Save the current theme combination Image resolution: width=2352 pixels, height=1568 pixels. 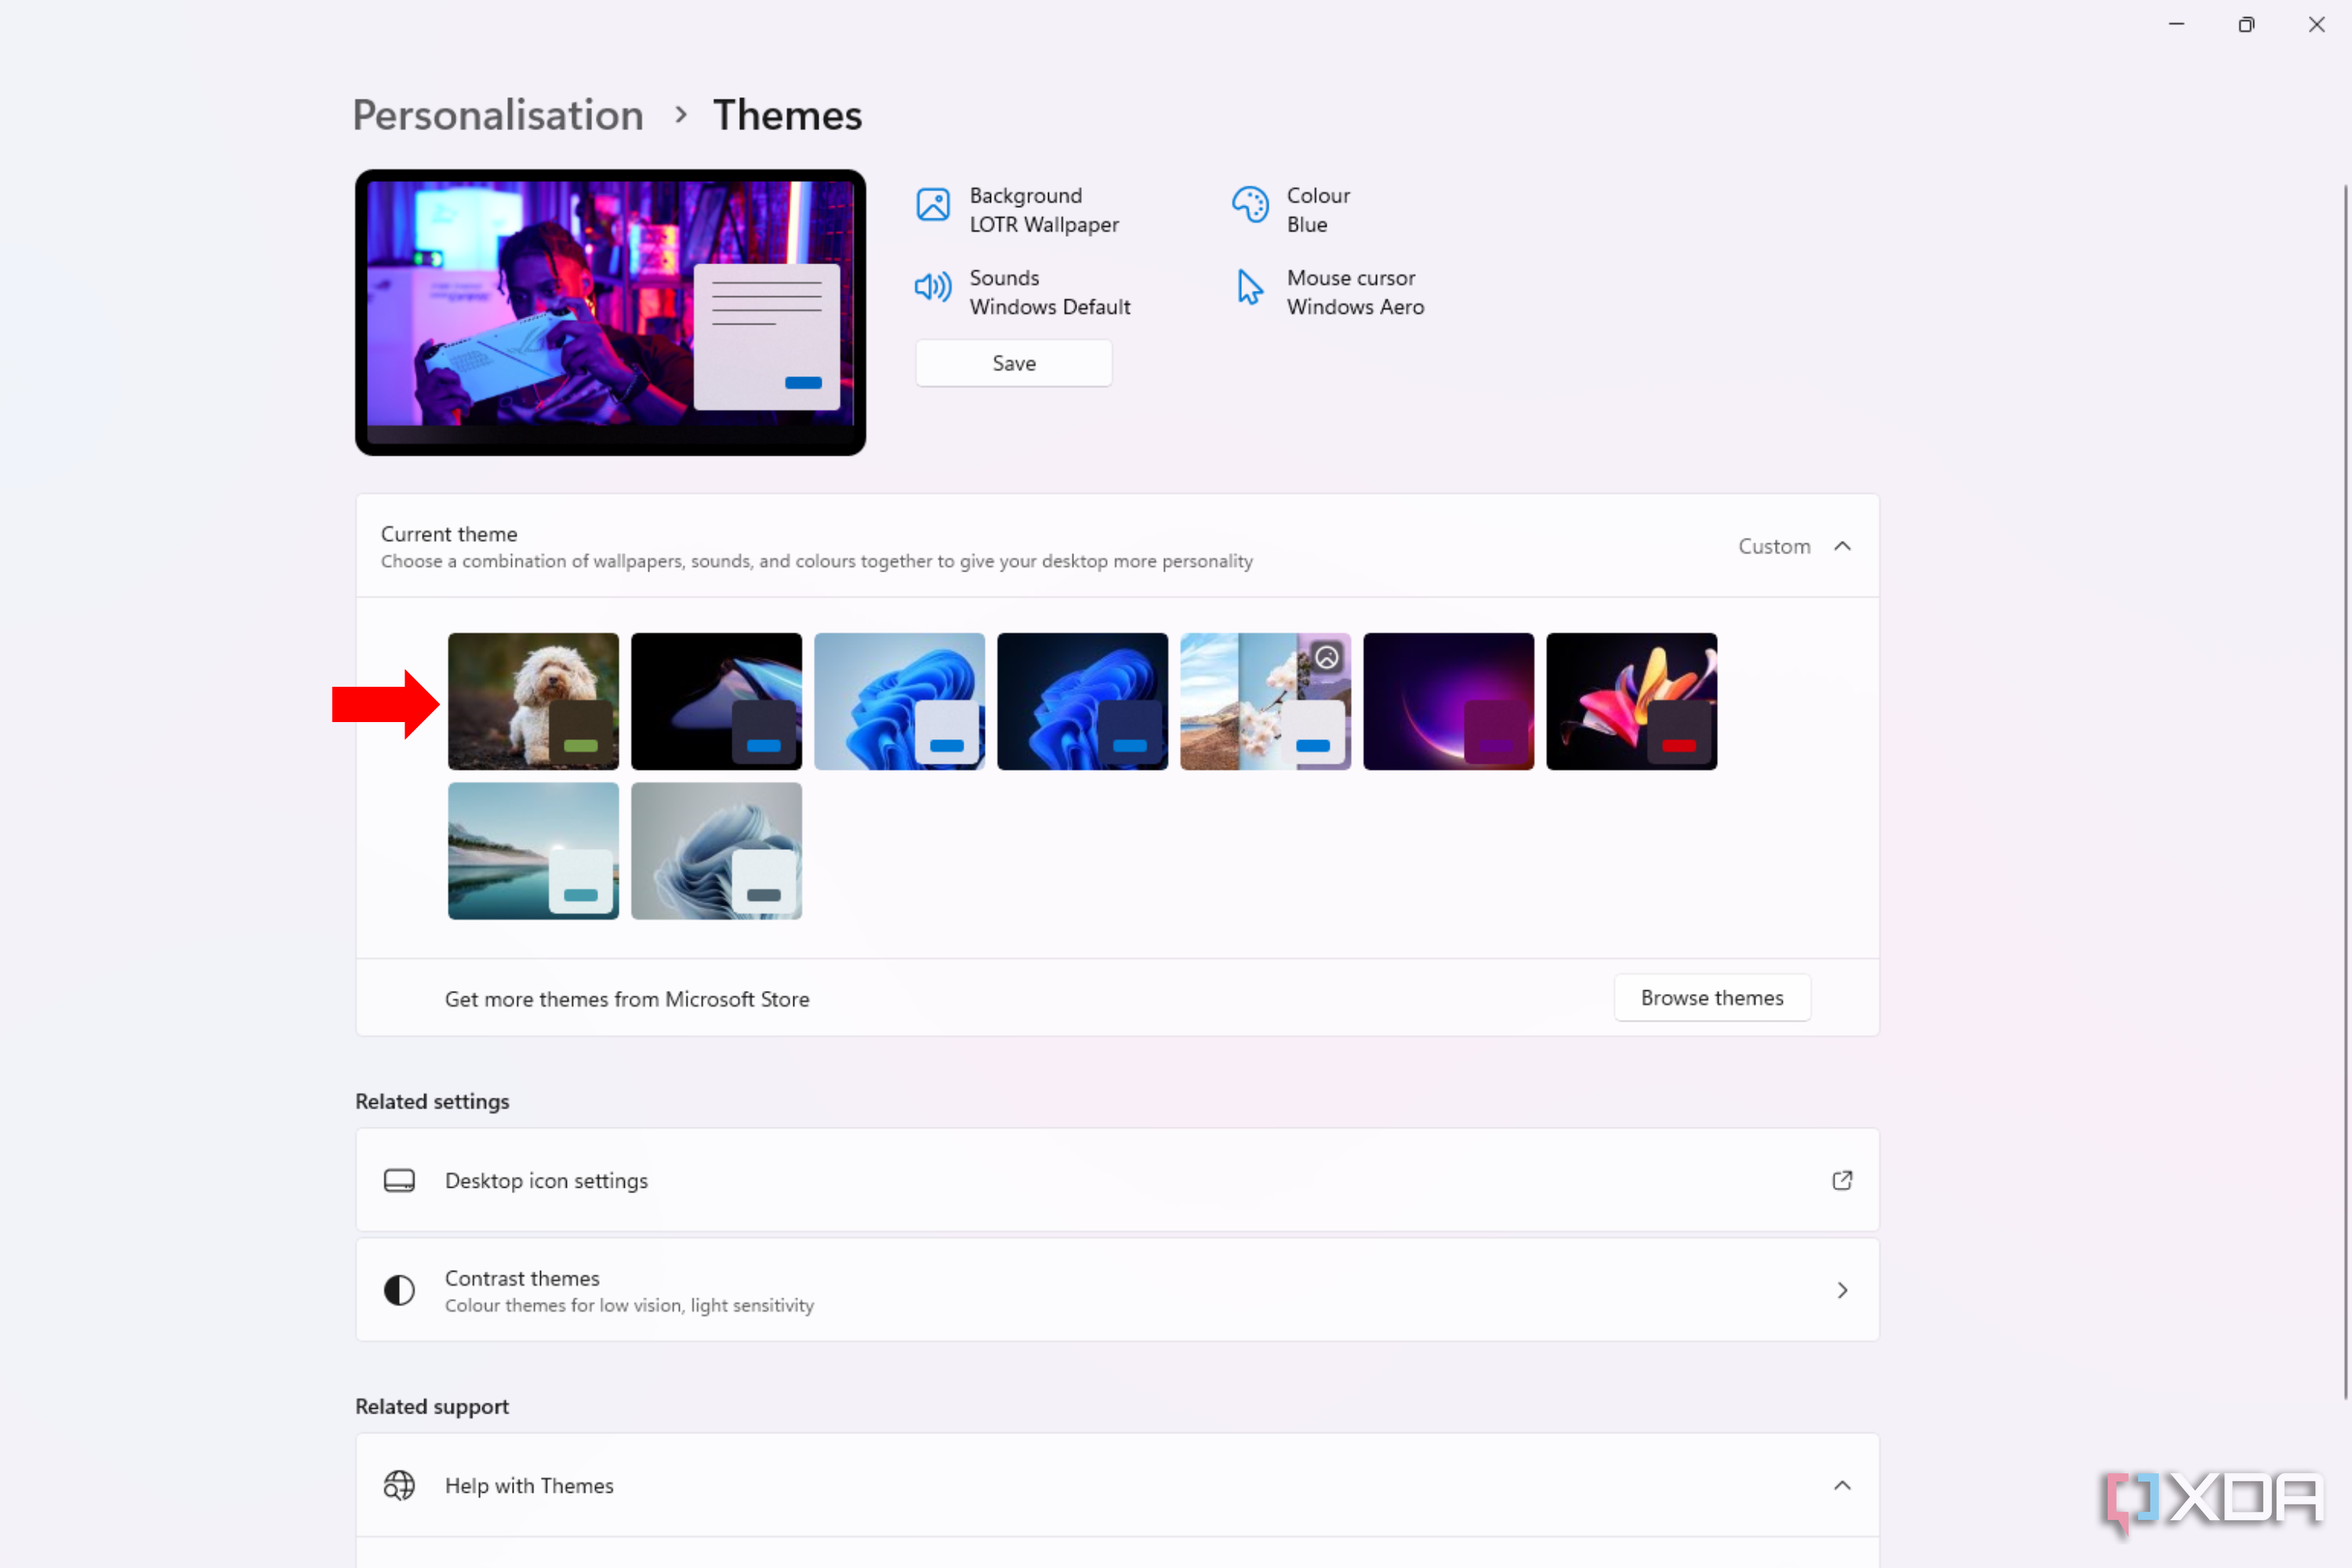[1013, 362]
